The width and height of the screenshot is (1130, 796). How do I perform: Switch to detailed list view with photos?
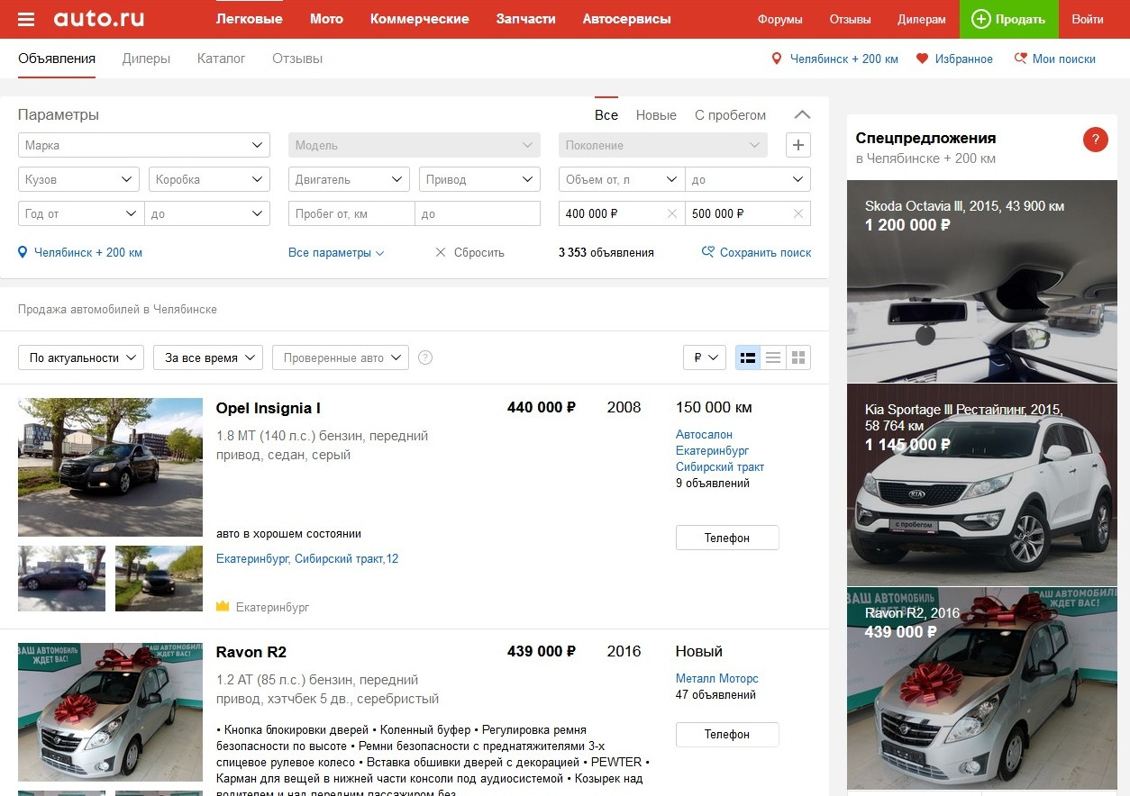pos(748,357)
